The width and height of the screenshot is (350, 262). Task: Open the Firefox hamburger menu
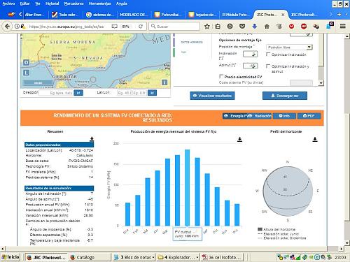click(x=342, y=27)
